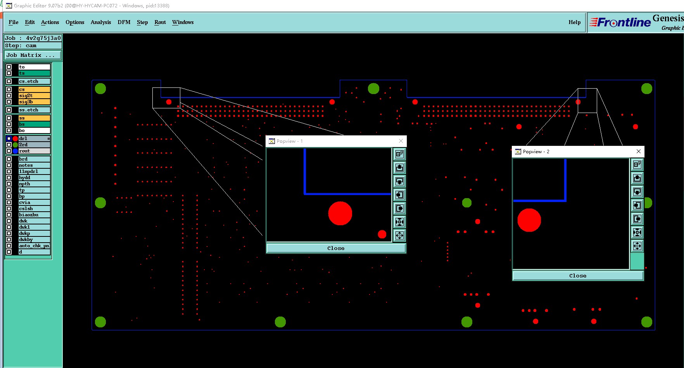Pan down in Popview 1
Screen dimensions: 684x368
pos(399,181)
